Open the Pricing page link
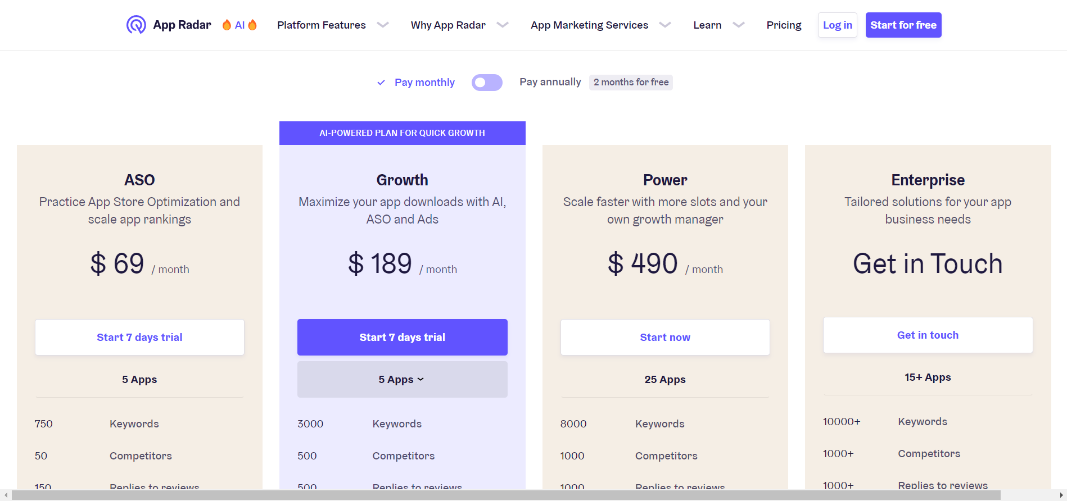 (x=784, y=25)
